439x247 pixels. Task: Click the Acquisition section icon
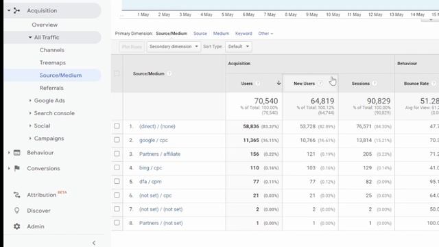(x=16, y=11)
